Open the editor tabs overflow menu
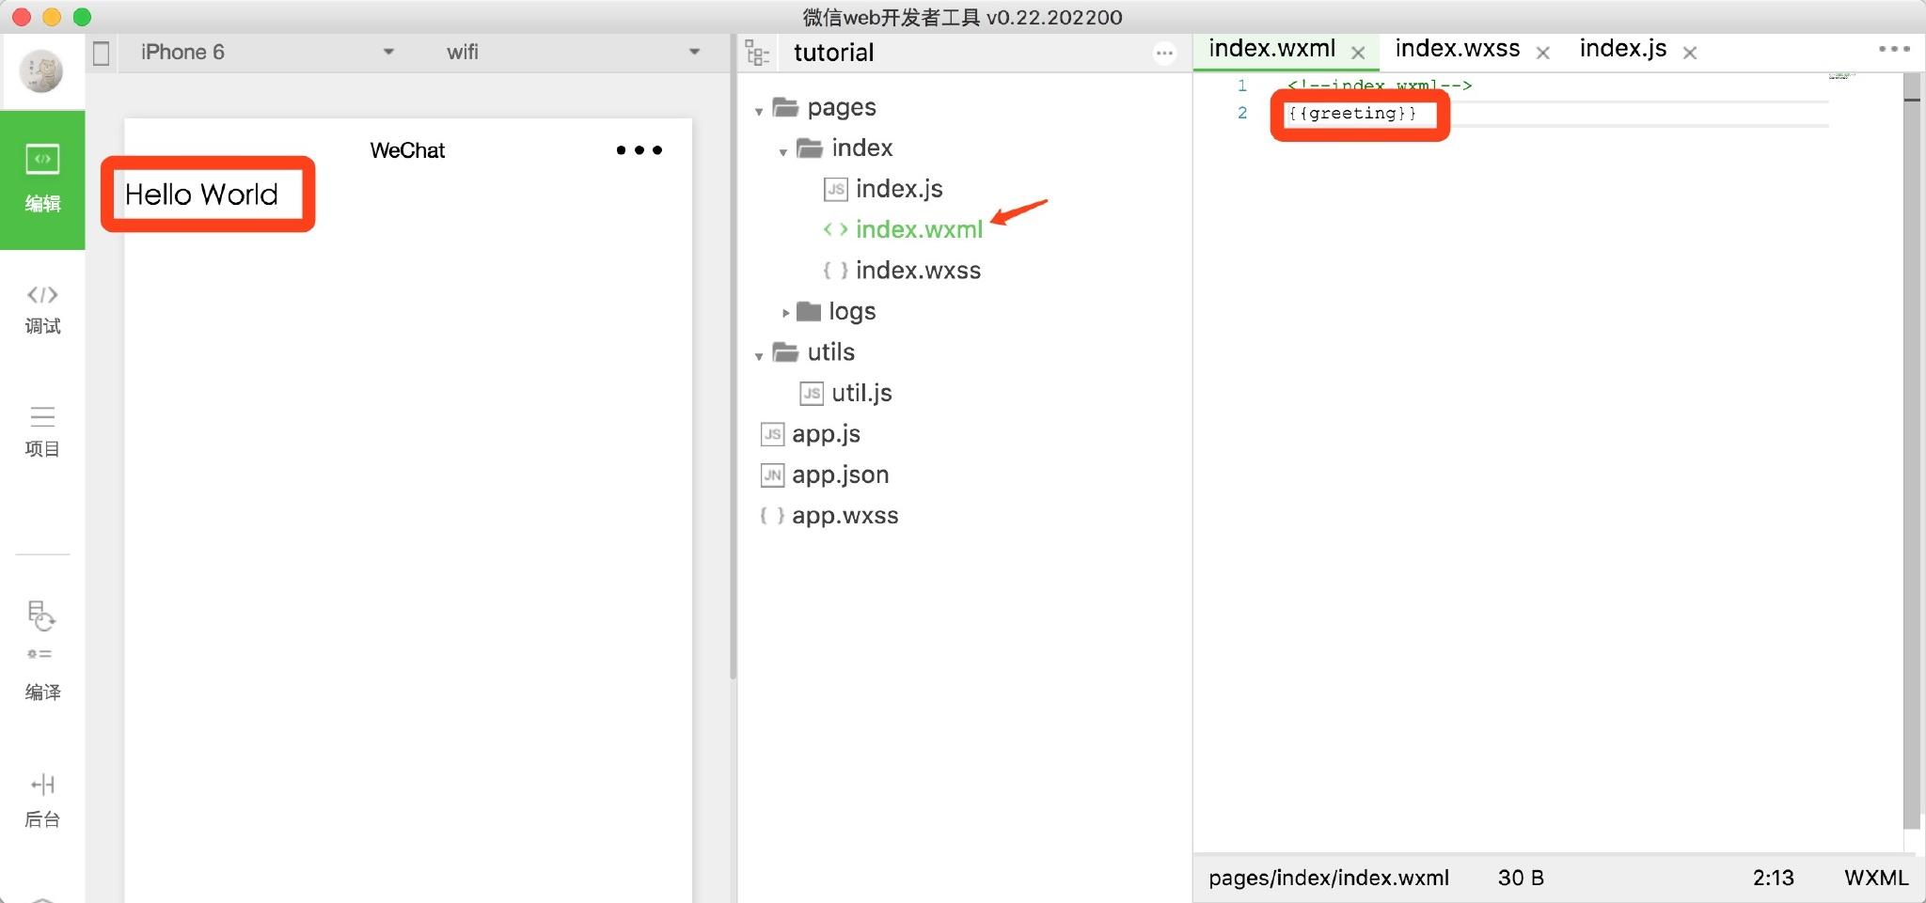Viewport: 1926px width, 903px height. coord(1893,49)
